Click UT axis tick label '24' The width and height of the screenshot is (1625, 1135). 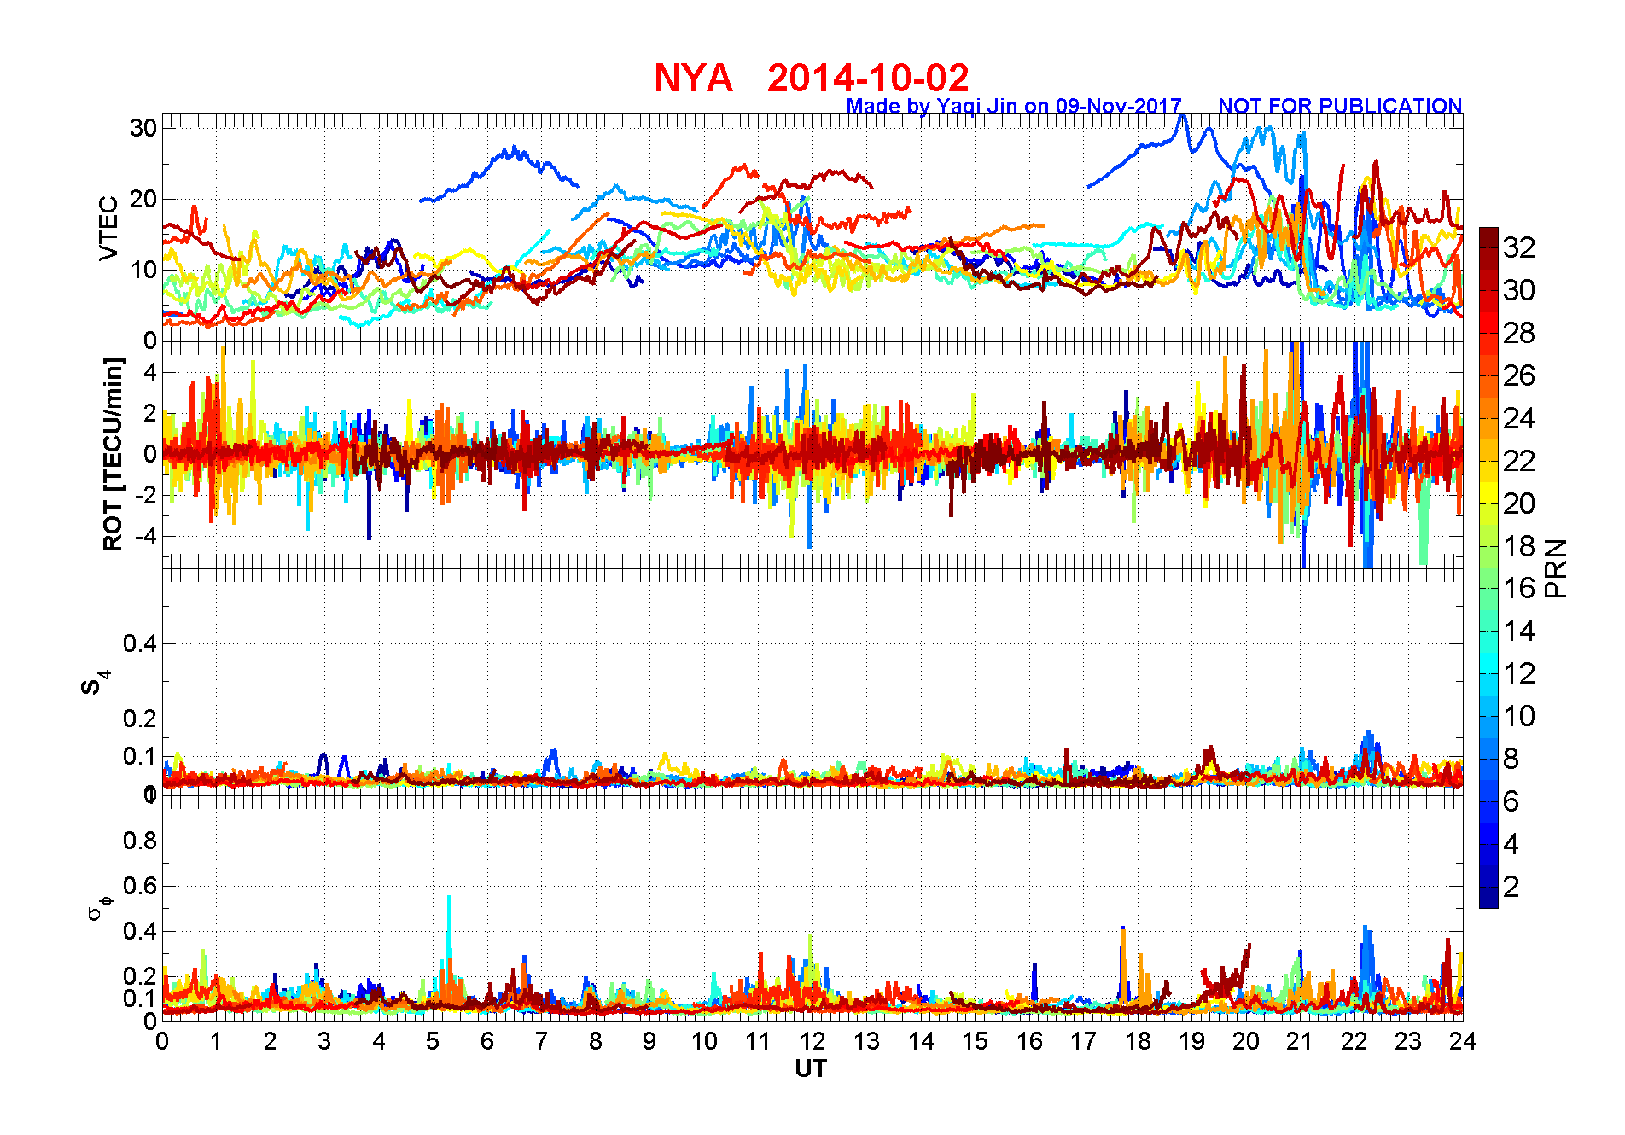(x=1463, y=1041)
